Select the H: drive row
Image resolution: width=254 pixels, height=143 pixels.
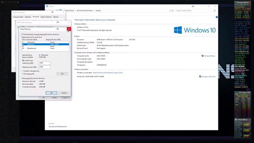pyautogui.click(x=46, y=46)
